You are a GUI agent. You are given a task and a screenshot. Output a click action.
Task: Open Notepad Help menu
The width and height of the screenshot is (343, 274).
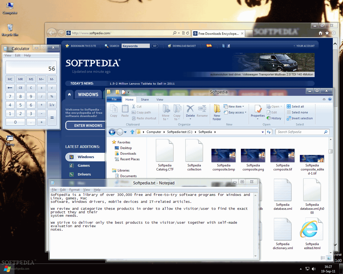point(97,190)
